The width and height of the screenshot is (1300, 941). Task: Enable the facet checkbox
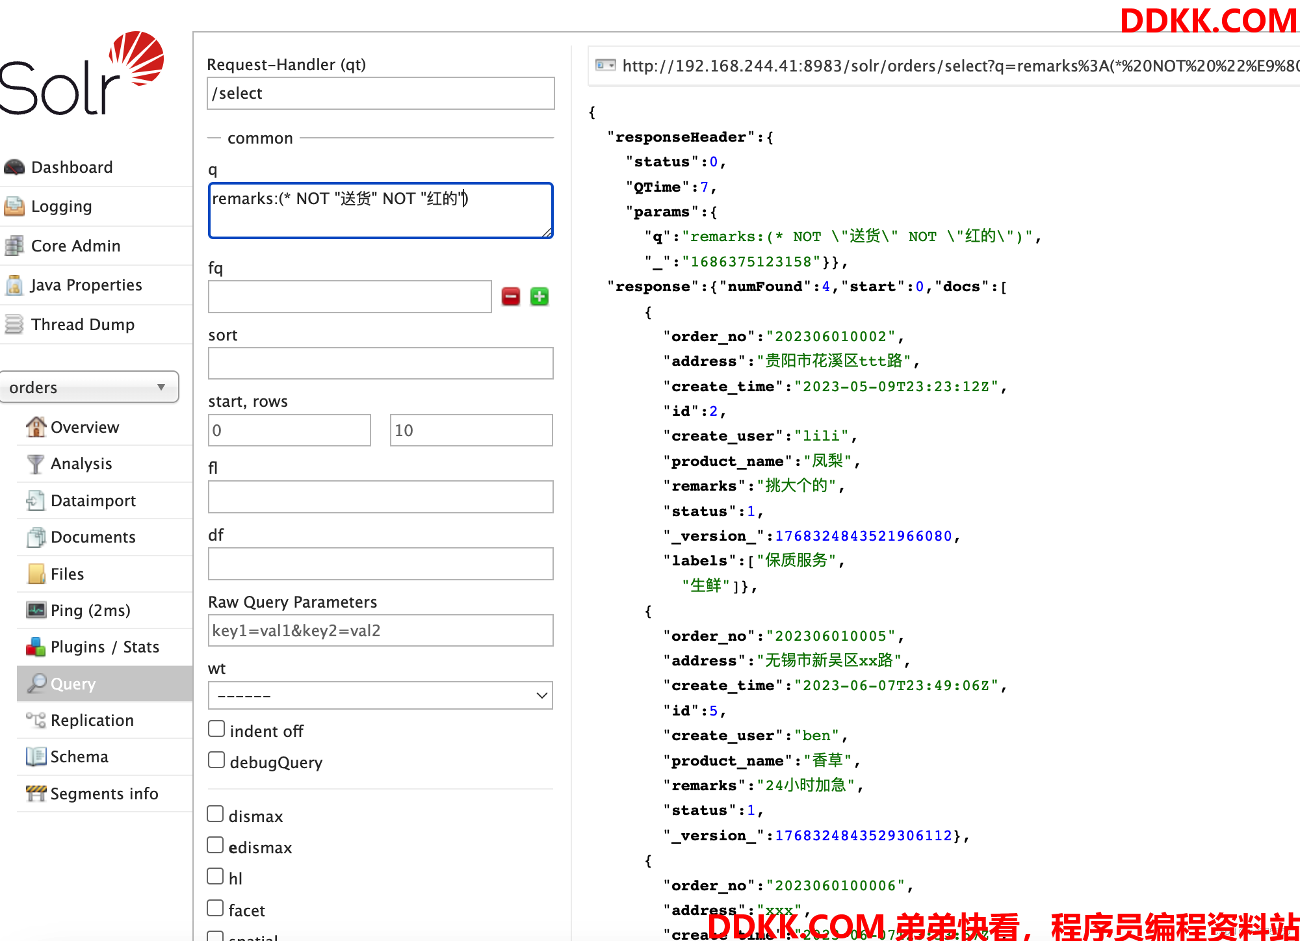pyautogui.click(x=215, y=909)
